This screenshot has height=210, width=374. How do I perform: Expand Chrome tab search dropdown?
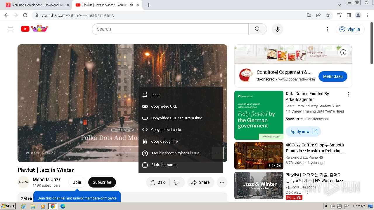[339, 5]
